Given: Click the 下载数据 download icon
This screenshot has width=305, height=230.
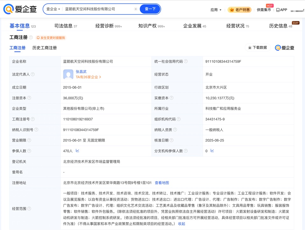Looking at the screenshot, I should pos(250,47).
